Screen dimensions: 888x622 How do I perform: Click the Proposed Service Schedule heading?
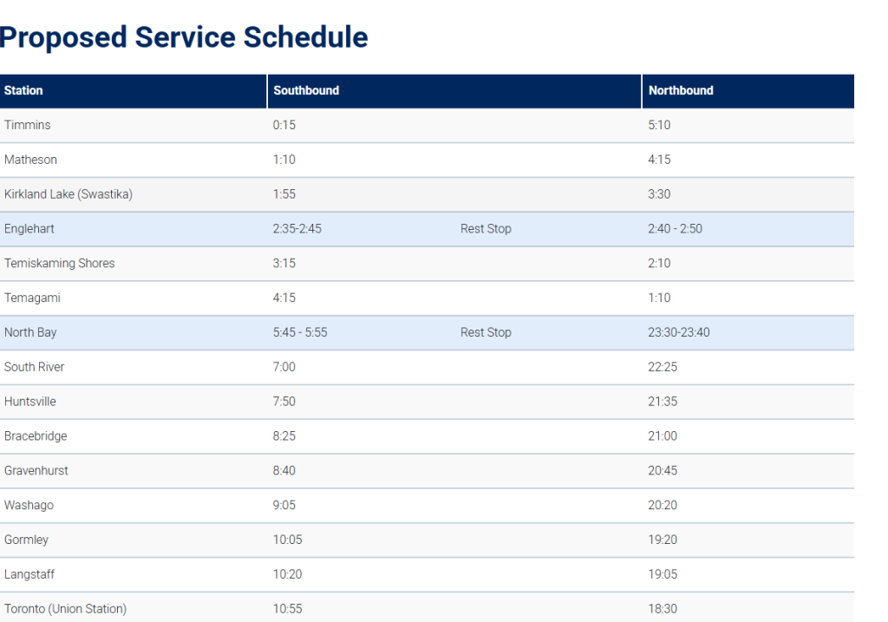184,37
